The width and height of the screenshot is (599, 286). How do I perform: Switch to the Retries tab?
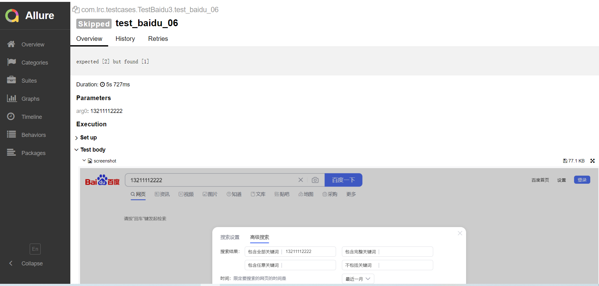(x=158, y=39)
